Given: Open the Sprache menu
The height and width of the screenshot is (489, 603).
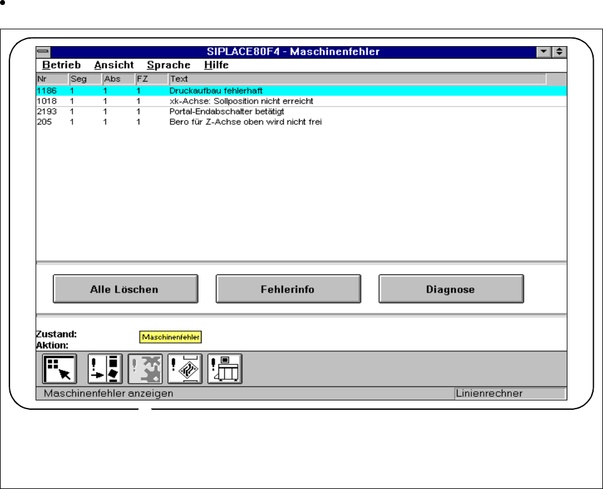Looking at the screenshot, I should [169, 65].
